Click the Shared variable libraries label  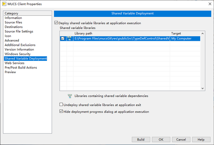[77, 28]
